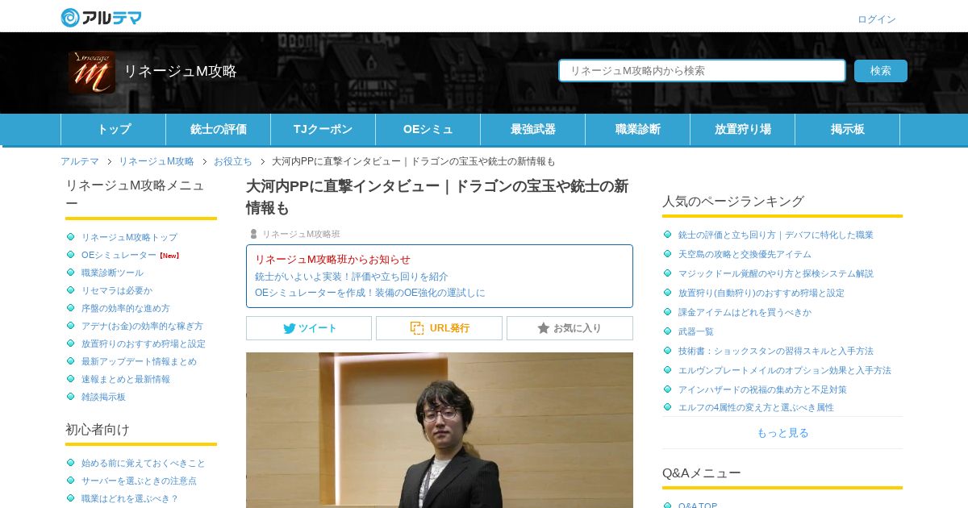The height and width of the screenshot is (508, 968).
Task: Click the リネージュM攻略 header title
Action: 180,71
